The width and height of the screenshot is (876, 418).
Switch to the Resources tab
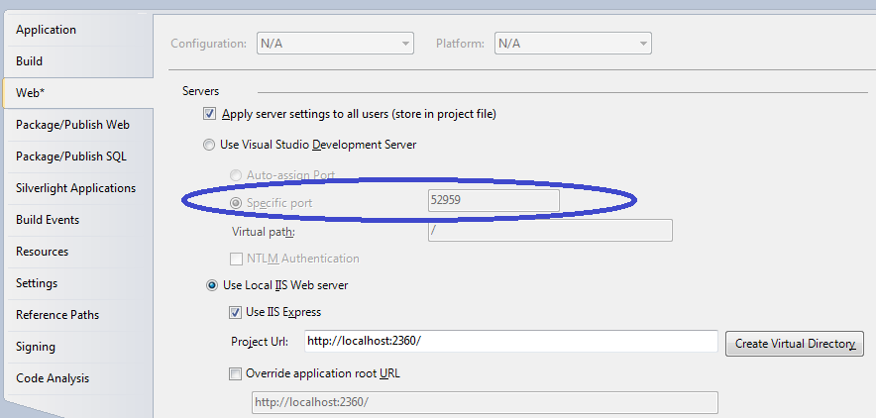[x=42, y=252]
